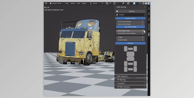Toggle X-ray view

pos(140,3)
